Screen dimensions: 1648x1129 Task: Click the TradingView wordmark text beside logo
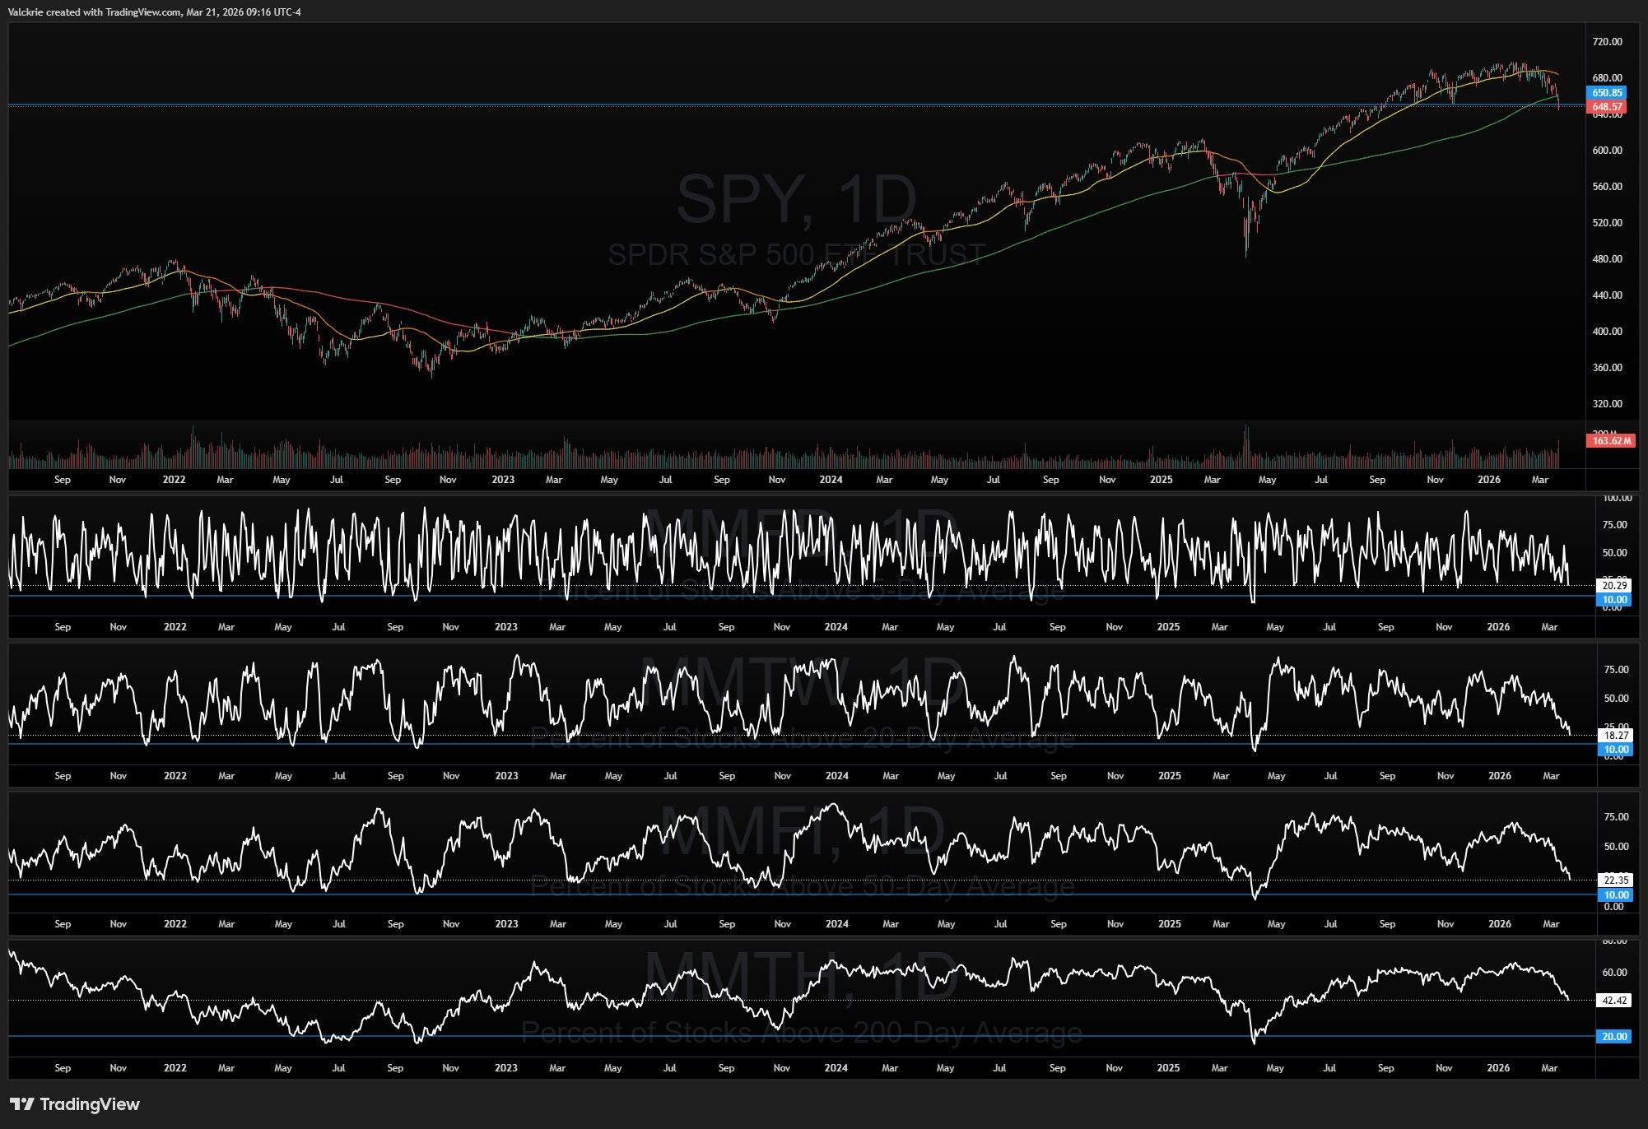click(90, 1104)
